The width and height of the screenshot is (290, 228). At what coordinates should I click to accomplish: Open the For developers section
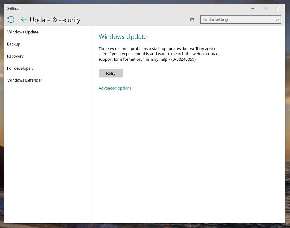click(20, 68)
